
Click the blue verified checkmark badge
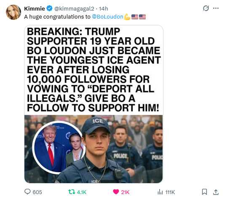click(49, 8)
